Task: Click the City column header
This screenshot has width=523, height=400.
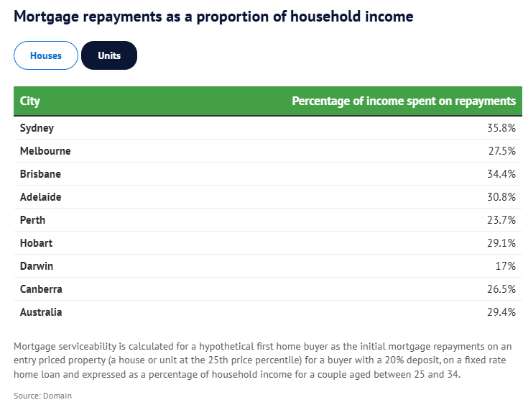Action: (30, 101)
